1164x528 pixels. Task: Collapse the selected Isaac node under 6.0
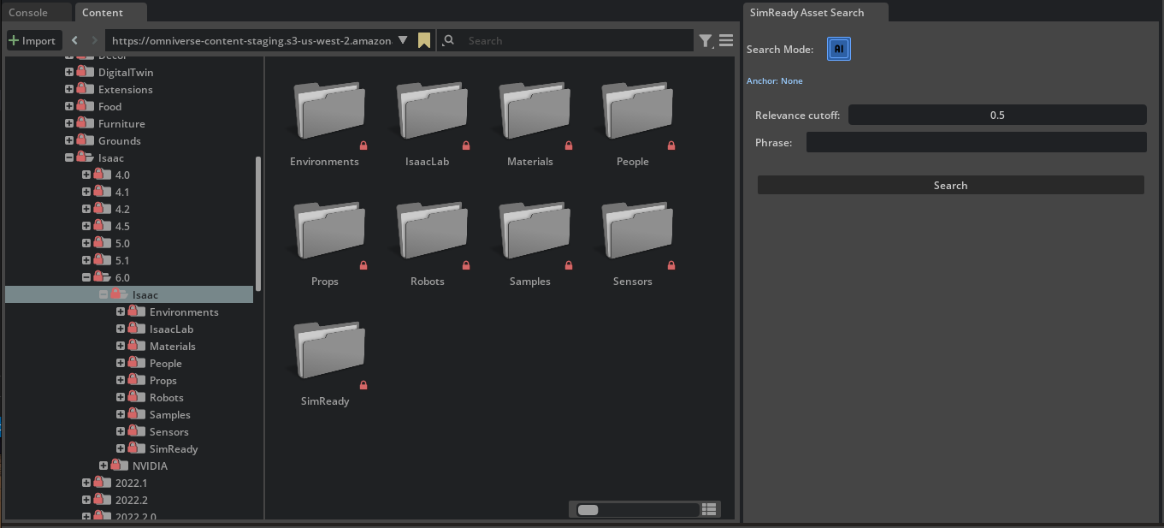(x=103, y=294)
